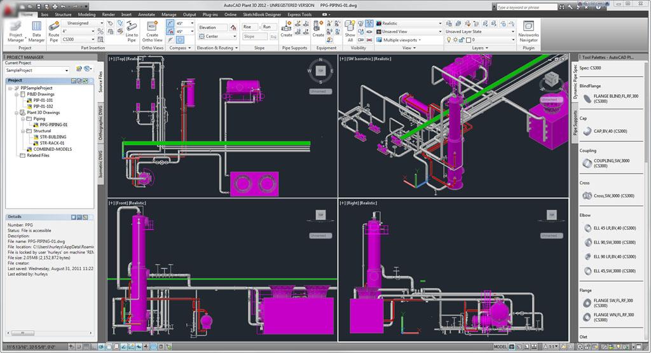Click the layer 0 color swatch
651x353 pixels.
469,40
